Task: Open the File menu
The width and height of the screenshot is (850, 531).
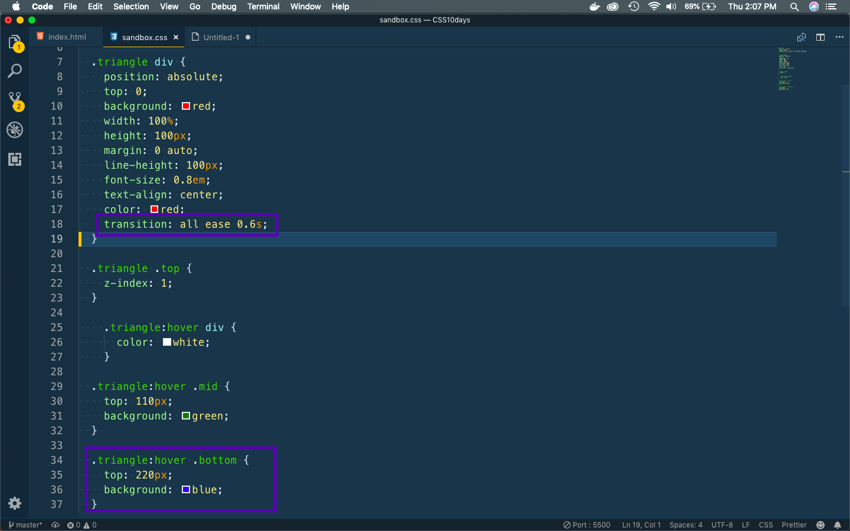Action: point(70,6)
